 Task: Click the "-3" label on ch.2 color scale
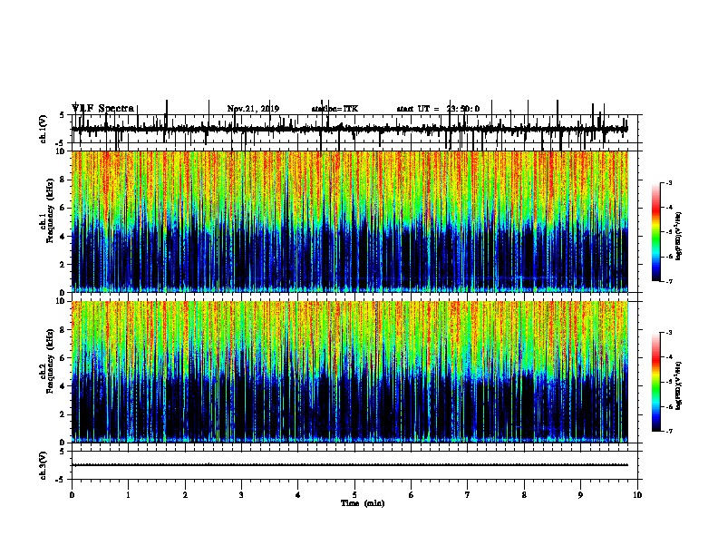click(669, 333)
